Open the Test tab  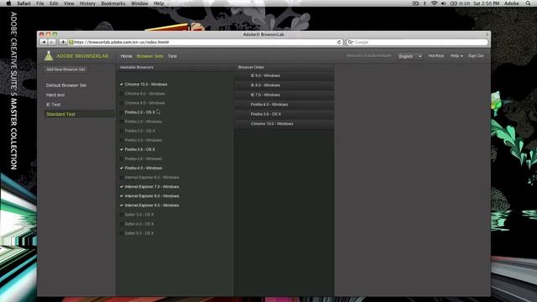(x=172, y=56)
